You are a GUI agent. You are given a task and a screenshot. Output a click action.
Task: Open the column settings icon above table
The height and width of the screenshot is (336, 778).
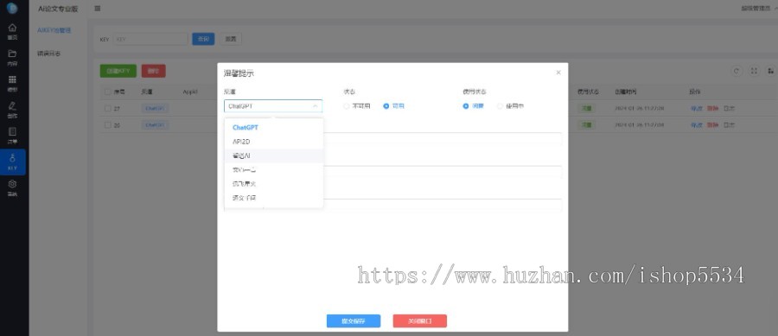pyautogui.click(x=770, y=71)
